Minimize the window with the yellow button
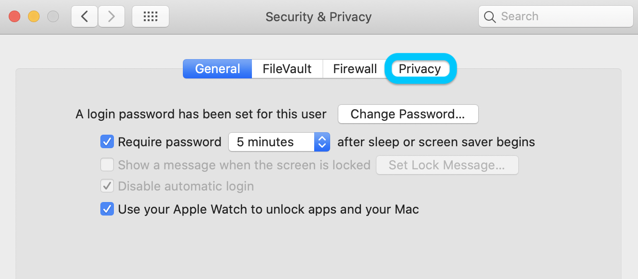The width and height of the screenshot is (638, 279). pos(34,17)
